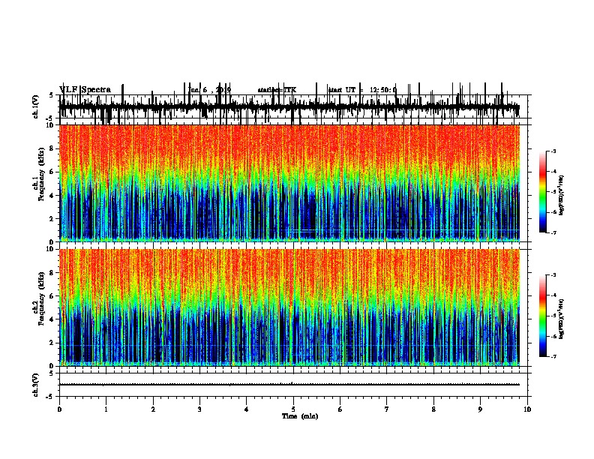
Task: Click the "-7" label on ch.1 color bar
Action: tap(553, 232)
